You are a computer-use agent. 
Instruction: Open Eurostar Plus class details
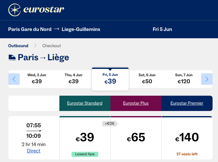(x=136, y=103)
